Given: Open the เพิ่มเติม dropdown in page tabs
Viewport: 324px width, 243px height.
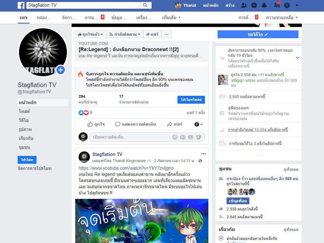Looking at the screenshot, I should (x=171, y=18).
